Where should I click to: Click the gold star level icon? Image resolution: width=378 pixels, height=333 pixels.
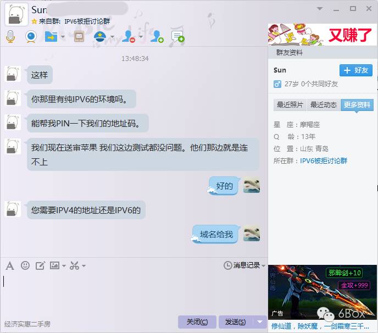(x=34, y=21)
